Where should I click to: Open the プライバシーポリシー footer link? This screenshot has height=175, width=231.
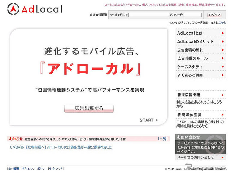coord(35,169)
